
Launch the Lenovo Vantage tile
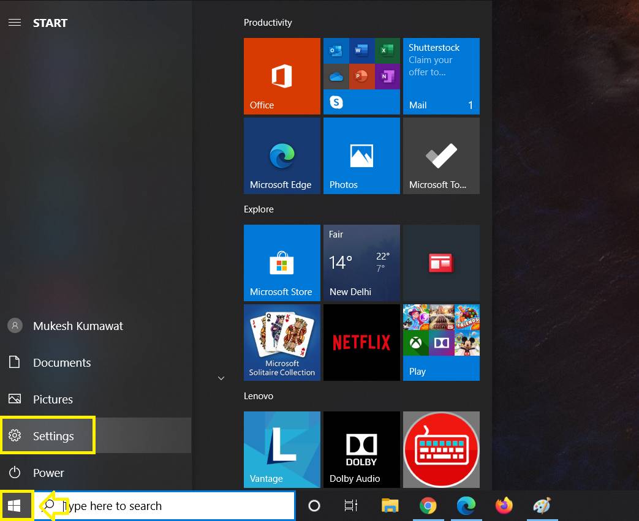282,449
